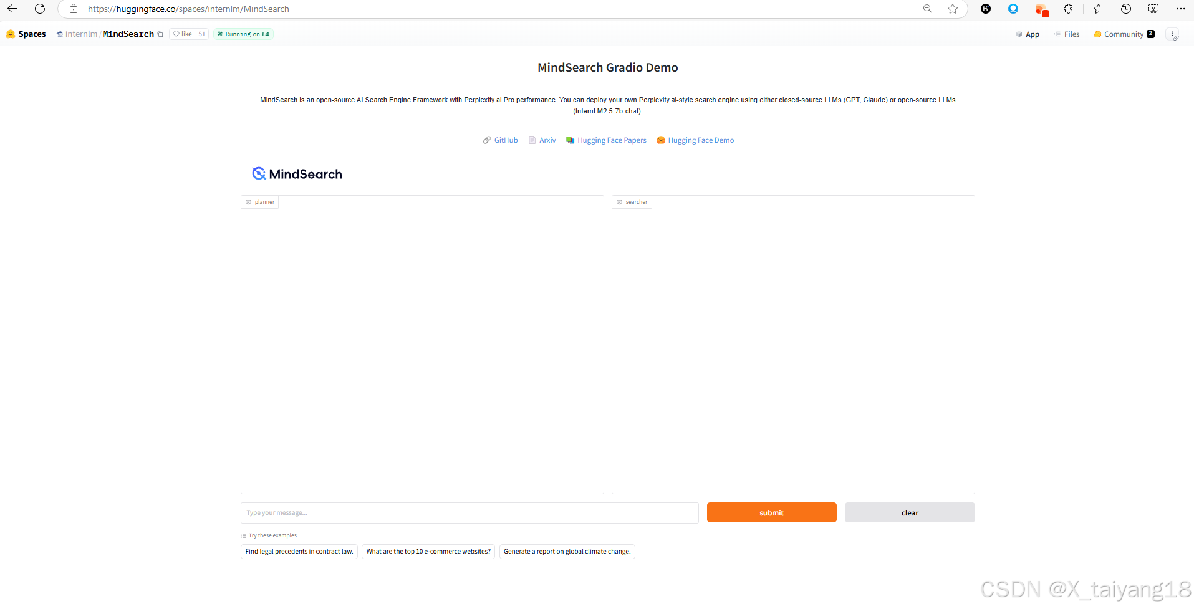The image size is (1194, 609).
Task: Like the MindSearch space
Action: 182,34
